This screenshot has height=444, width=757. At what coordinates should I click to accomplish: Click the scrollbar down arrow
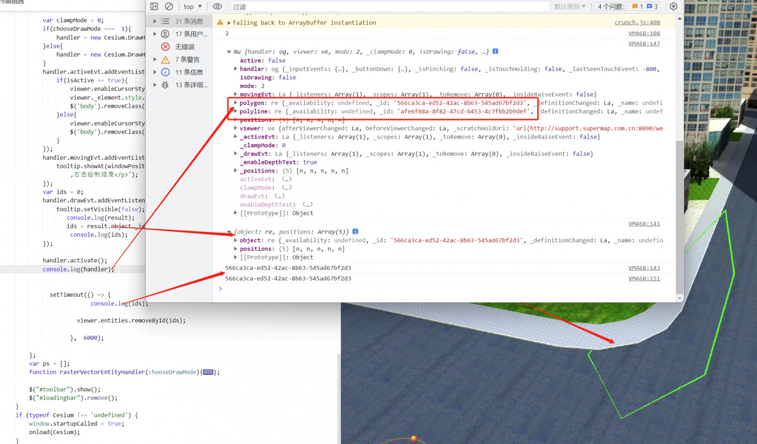[680, 298]
